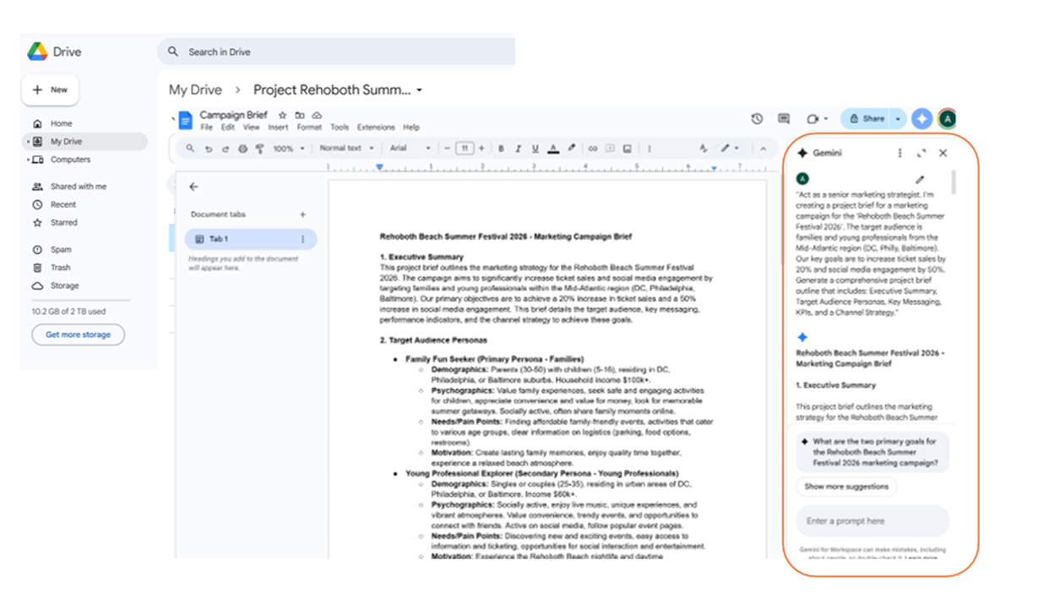Image resolution: width=1054 pixels, height=593 pixels.
Task: Edit the prompt with pencil icon
Action: tap(920, 179)
